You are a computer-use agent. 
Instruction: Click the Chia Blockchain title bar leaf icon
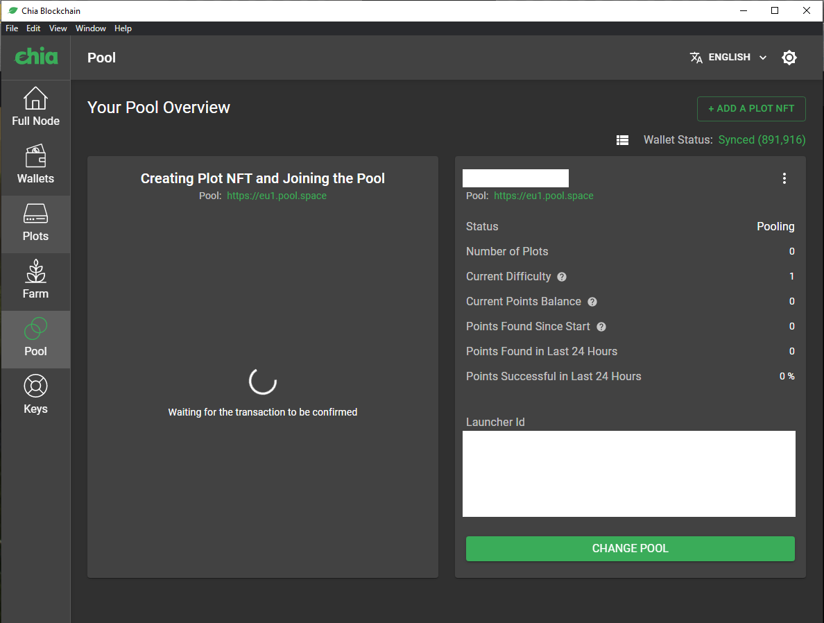coord(13,10)
